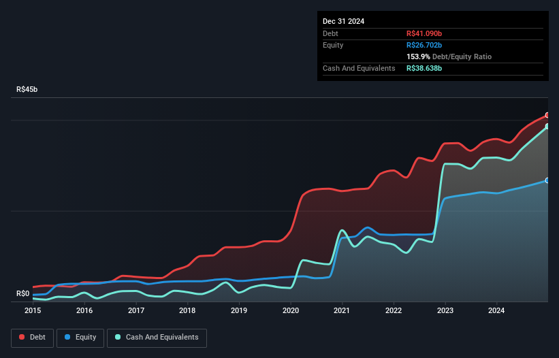Viewport: 559px width, 358px height.
Task: Click the 153.9% Debt/Equity Ratio text
Action: pyautogui.click(x=449, y=56)
